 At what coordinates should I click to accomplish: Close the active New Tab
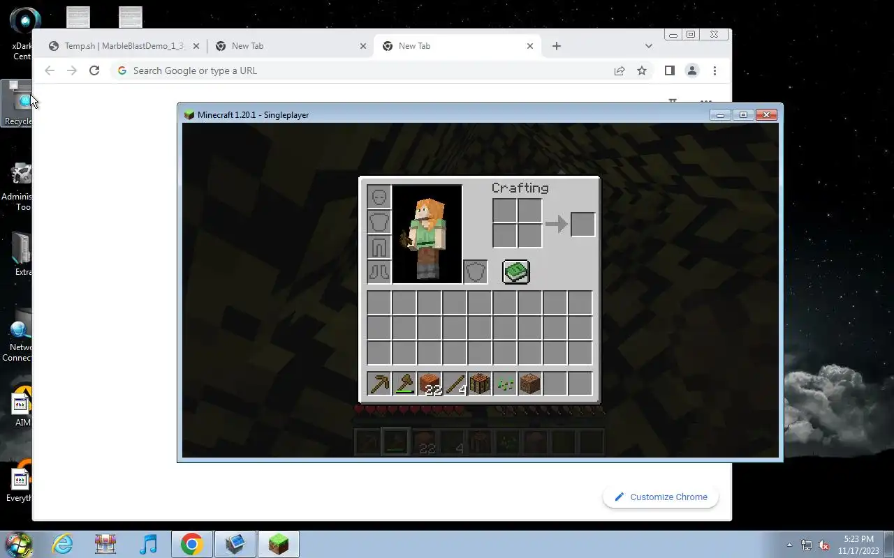click(x=530, y=46)
